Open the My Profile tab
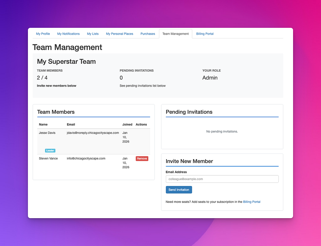The height and width of the screenshot is (246, 321). 43,34
